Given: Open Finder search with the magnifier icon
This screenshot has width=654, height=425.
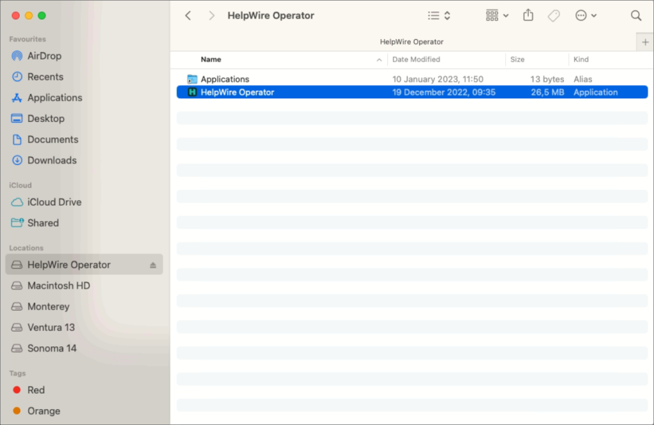Looking at the screenshot, I should point(635,15).
